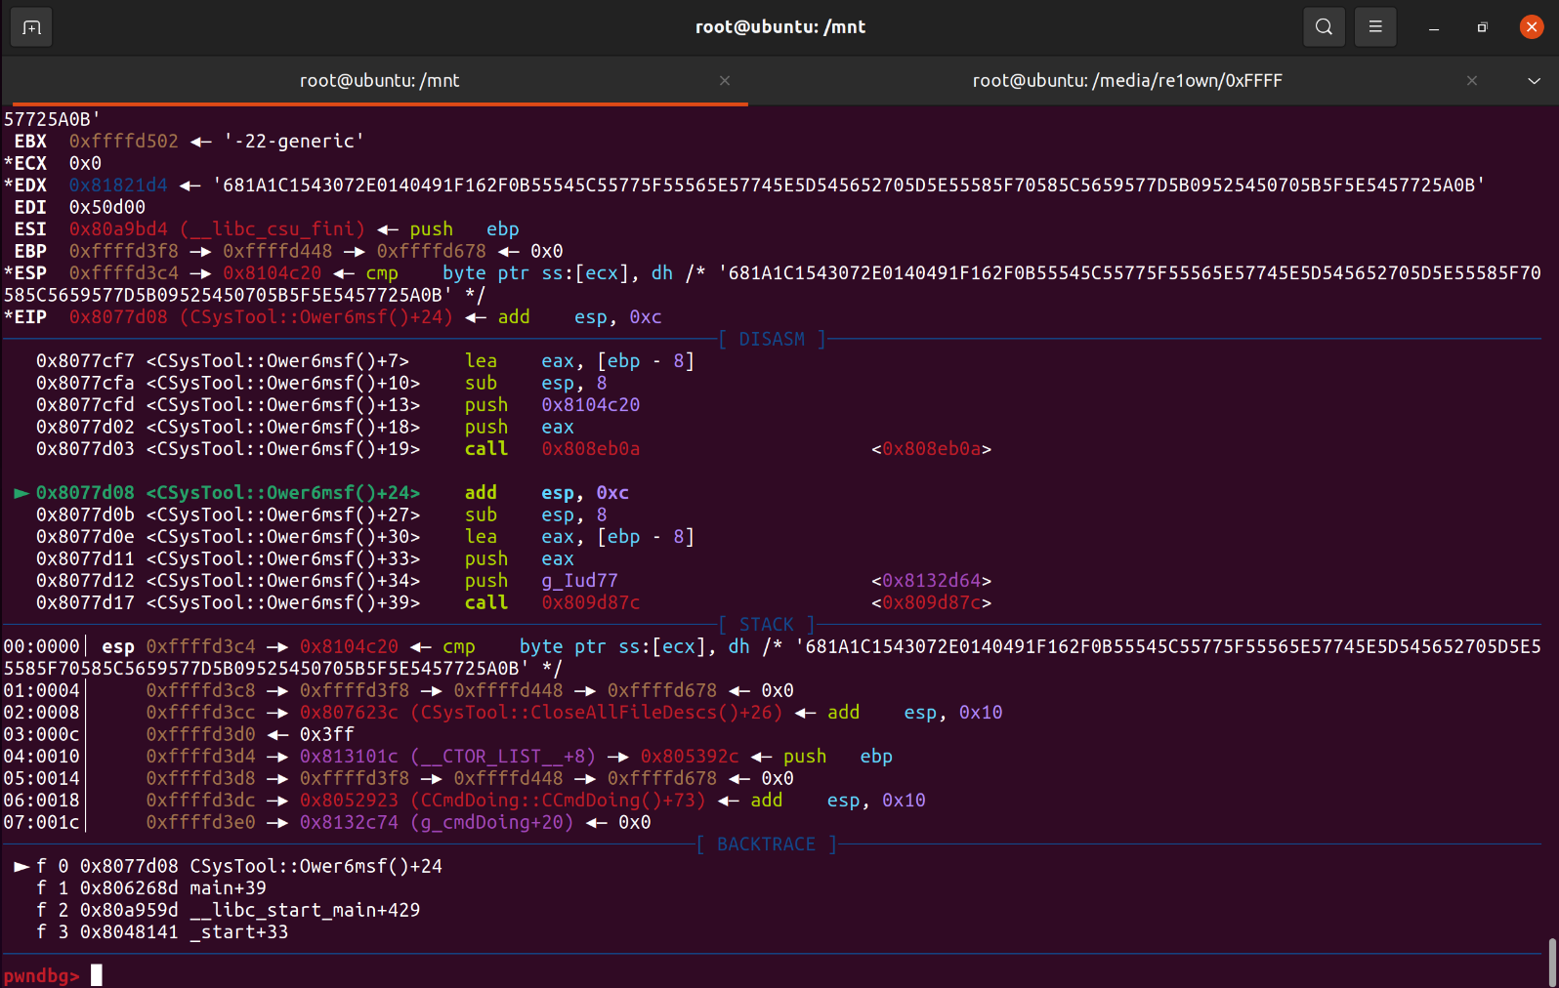Click call target 0x809d87c in red
This screenshot has width=1559, height=988.
591,602
